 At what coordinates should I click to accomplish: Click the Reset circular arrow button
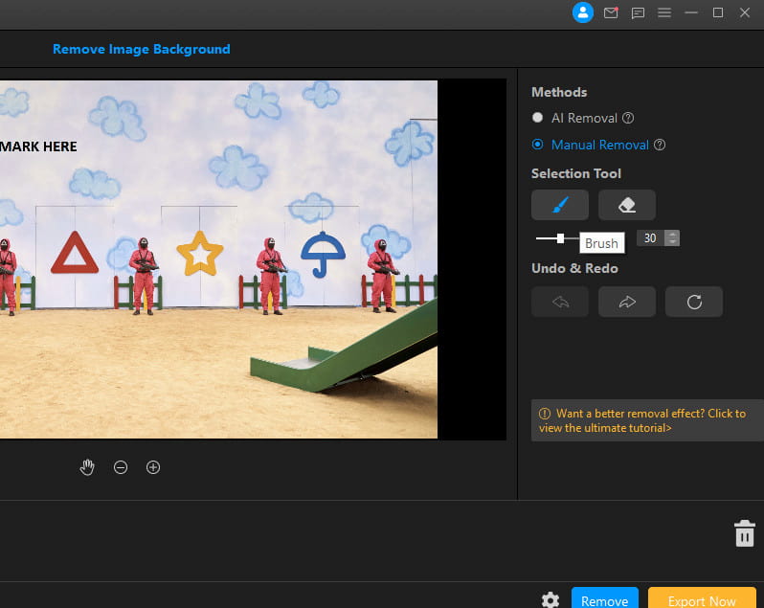(x=694, y=302)
